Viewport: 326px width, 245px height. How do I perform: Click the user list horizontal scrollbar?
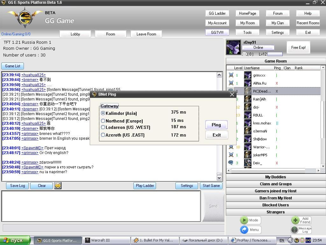(274, 170)
